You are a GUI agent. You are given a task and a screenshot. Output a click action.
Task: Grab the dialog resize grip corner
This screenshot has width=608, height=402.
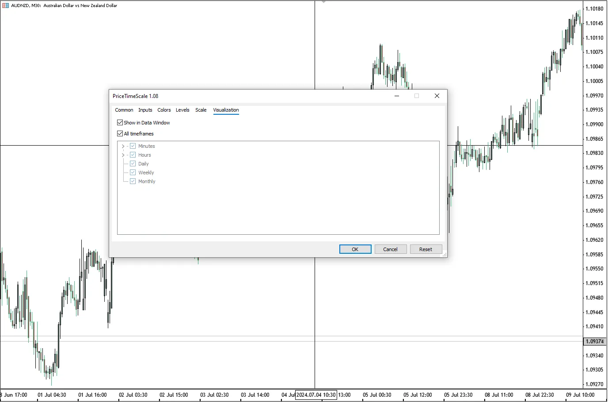pyautogui.click(x=444, y=255)
